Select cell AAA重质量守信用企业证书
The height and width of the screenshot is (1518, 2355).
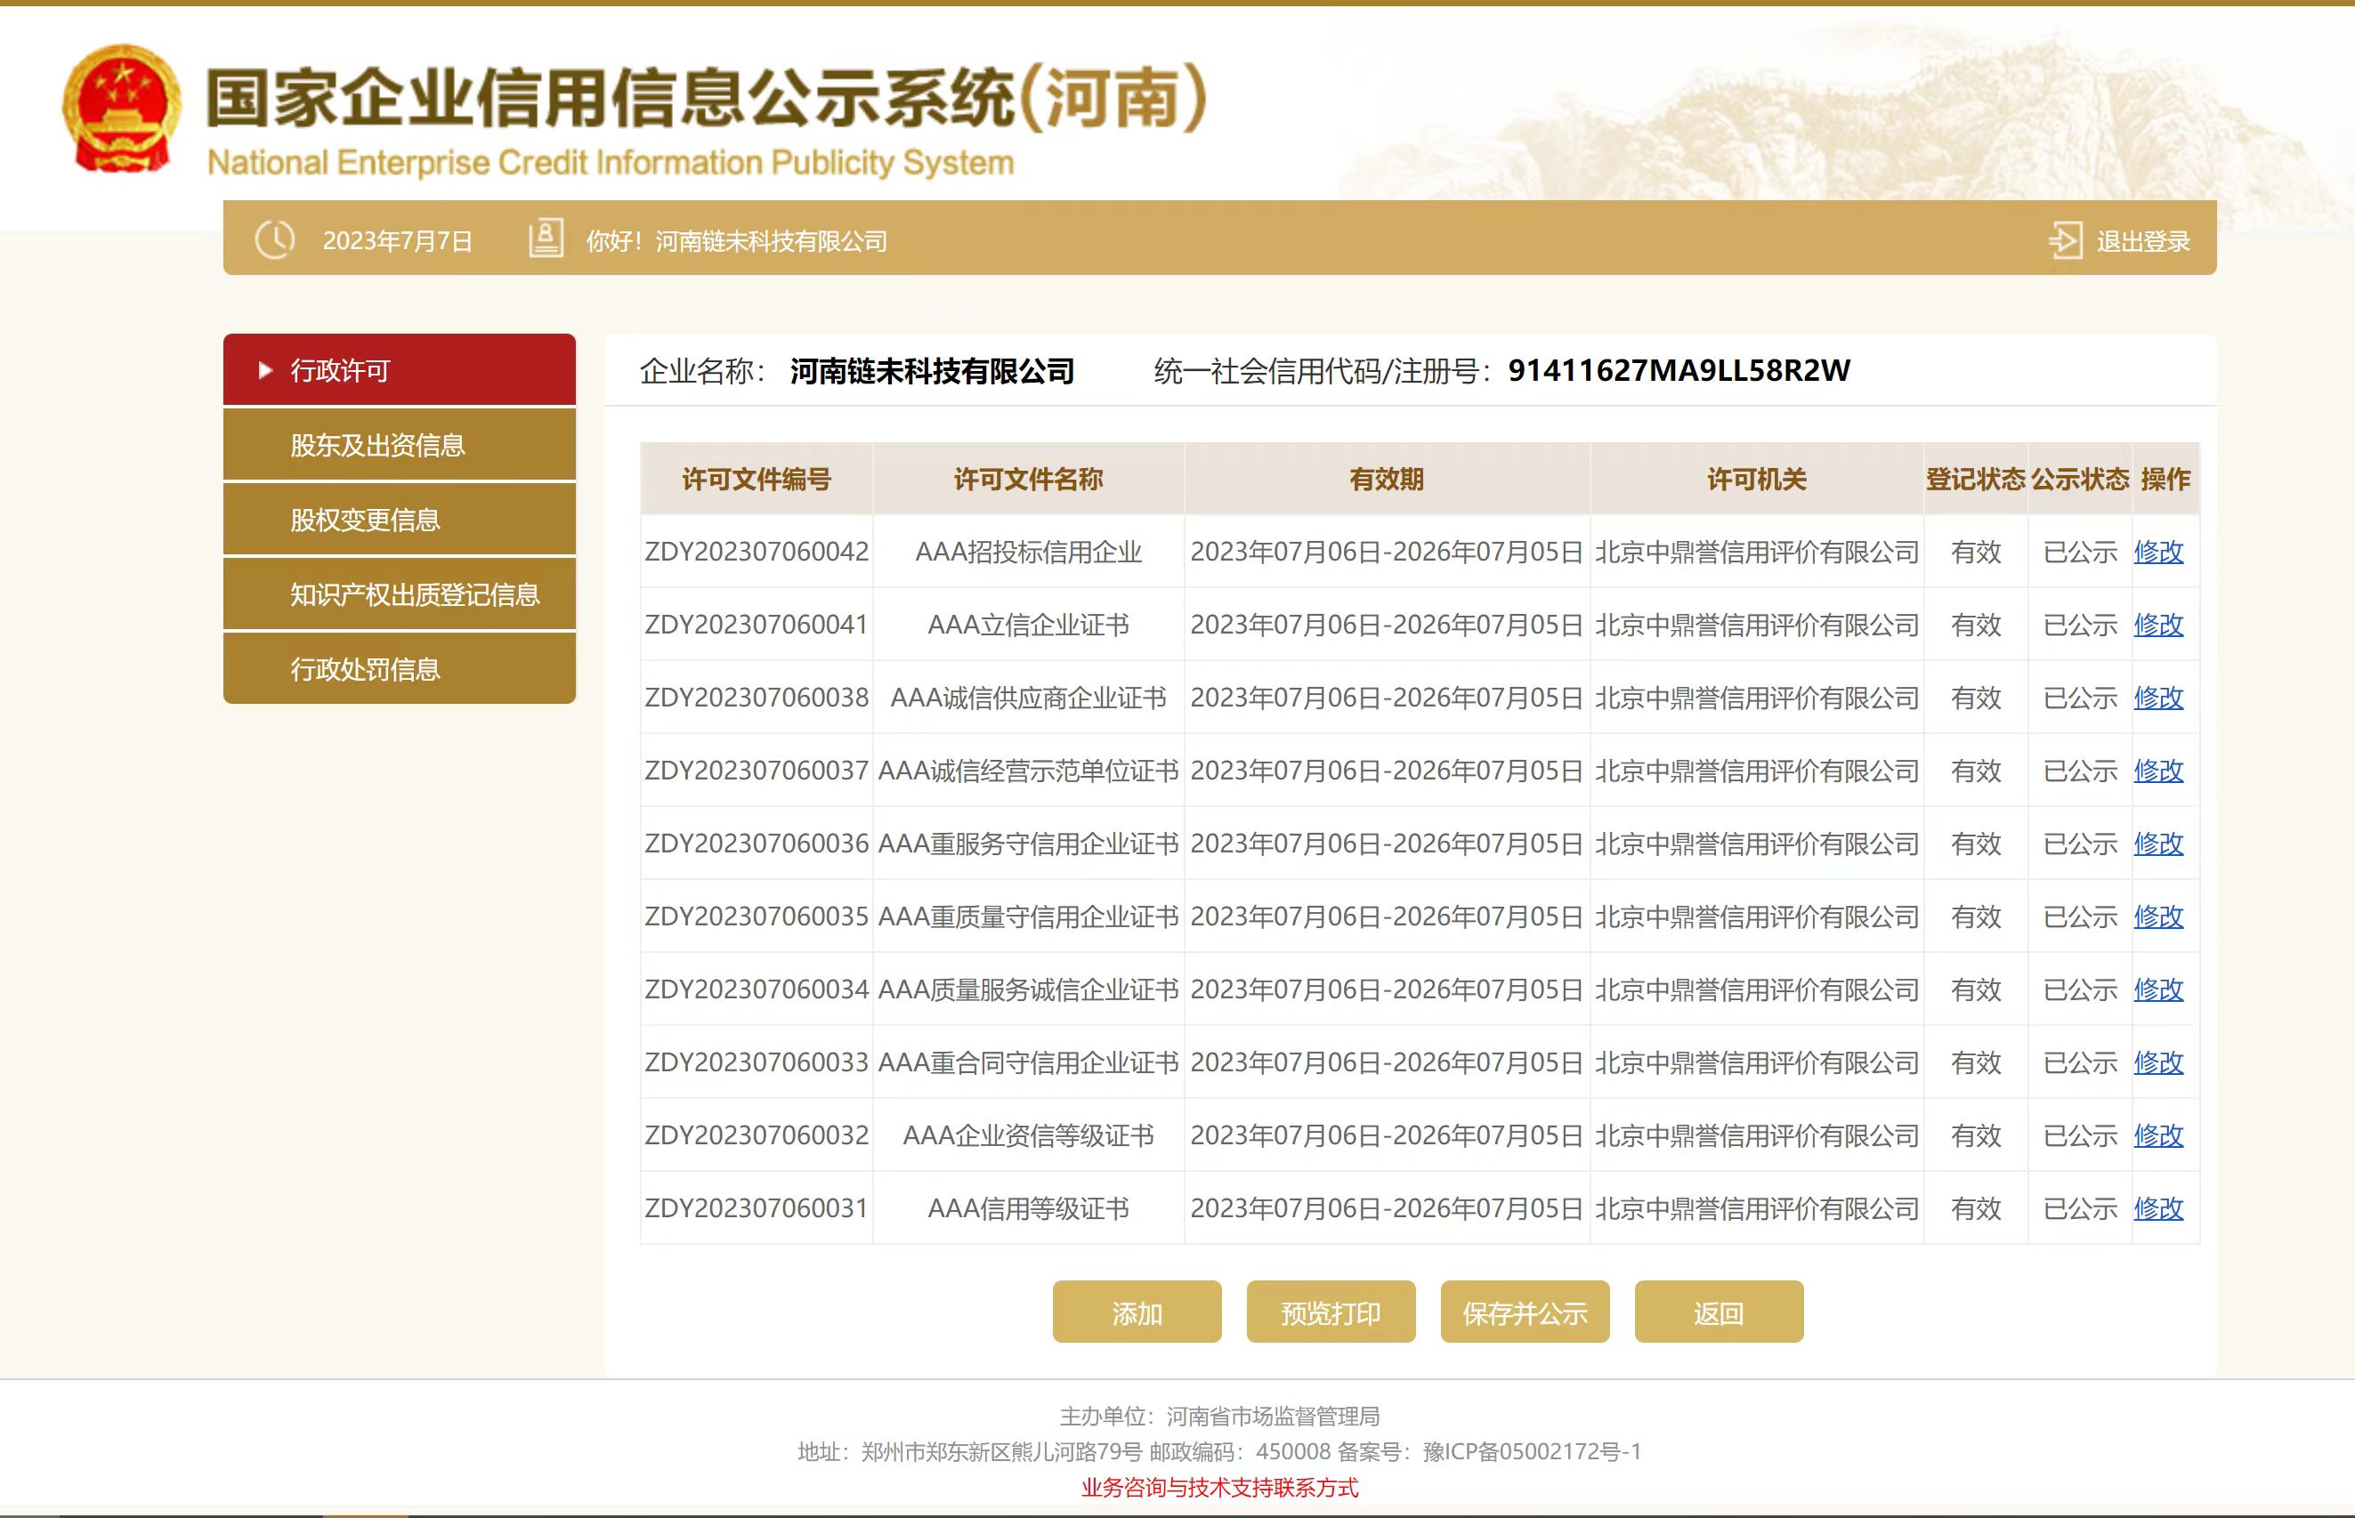click(x=1028, y=916)
